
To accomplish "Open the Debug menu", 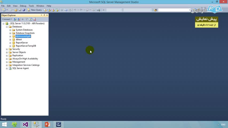I will tap(23, 6).
